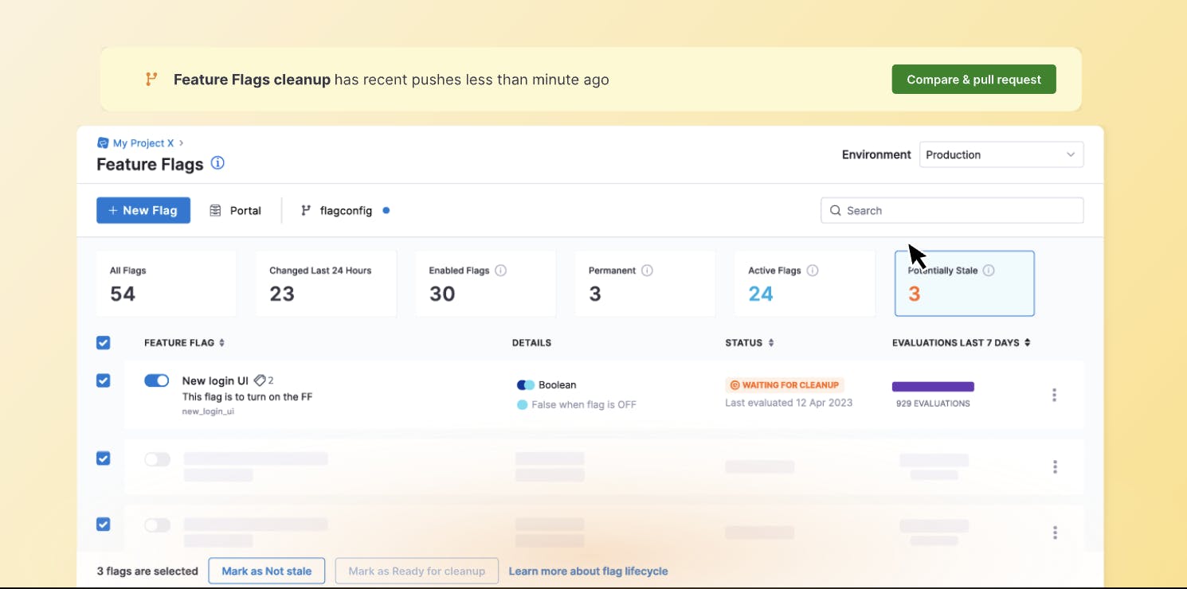1187x589 pixels.
Task: Click the Active Flags info icon
Action: 813,271
